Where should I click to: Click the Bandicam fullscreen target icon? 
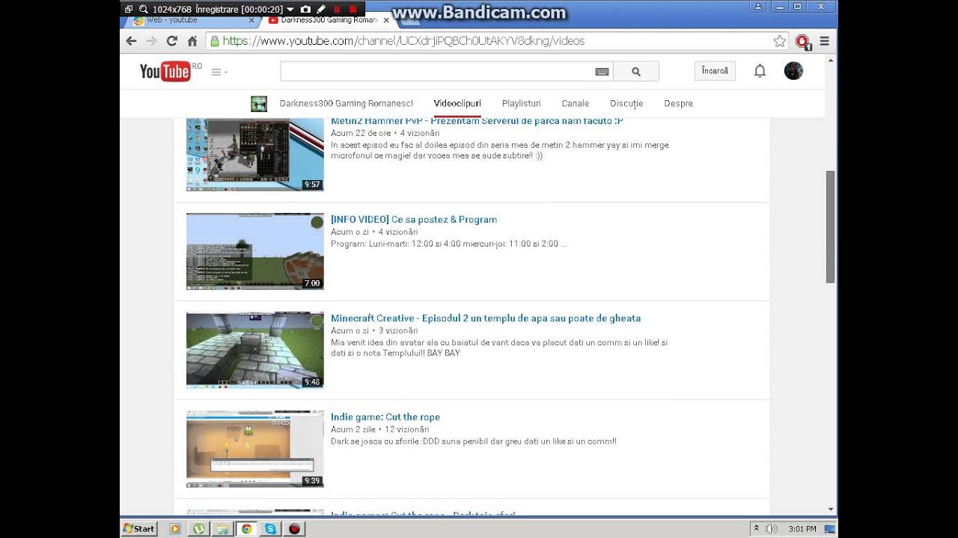(129, 9)
